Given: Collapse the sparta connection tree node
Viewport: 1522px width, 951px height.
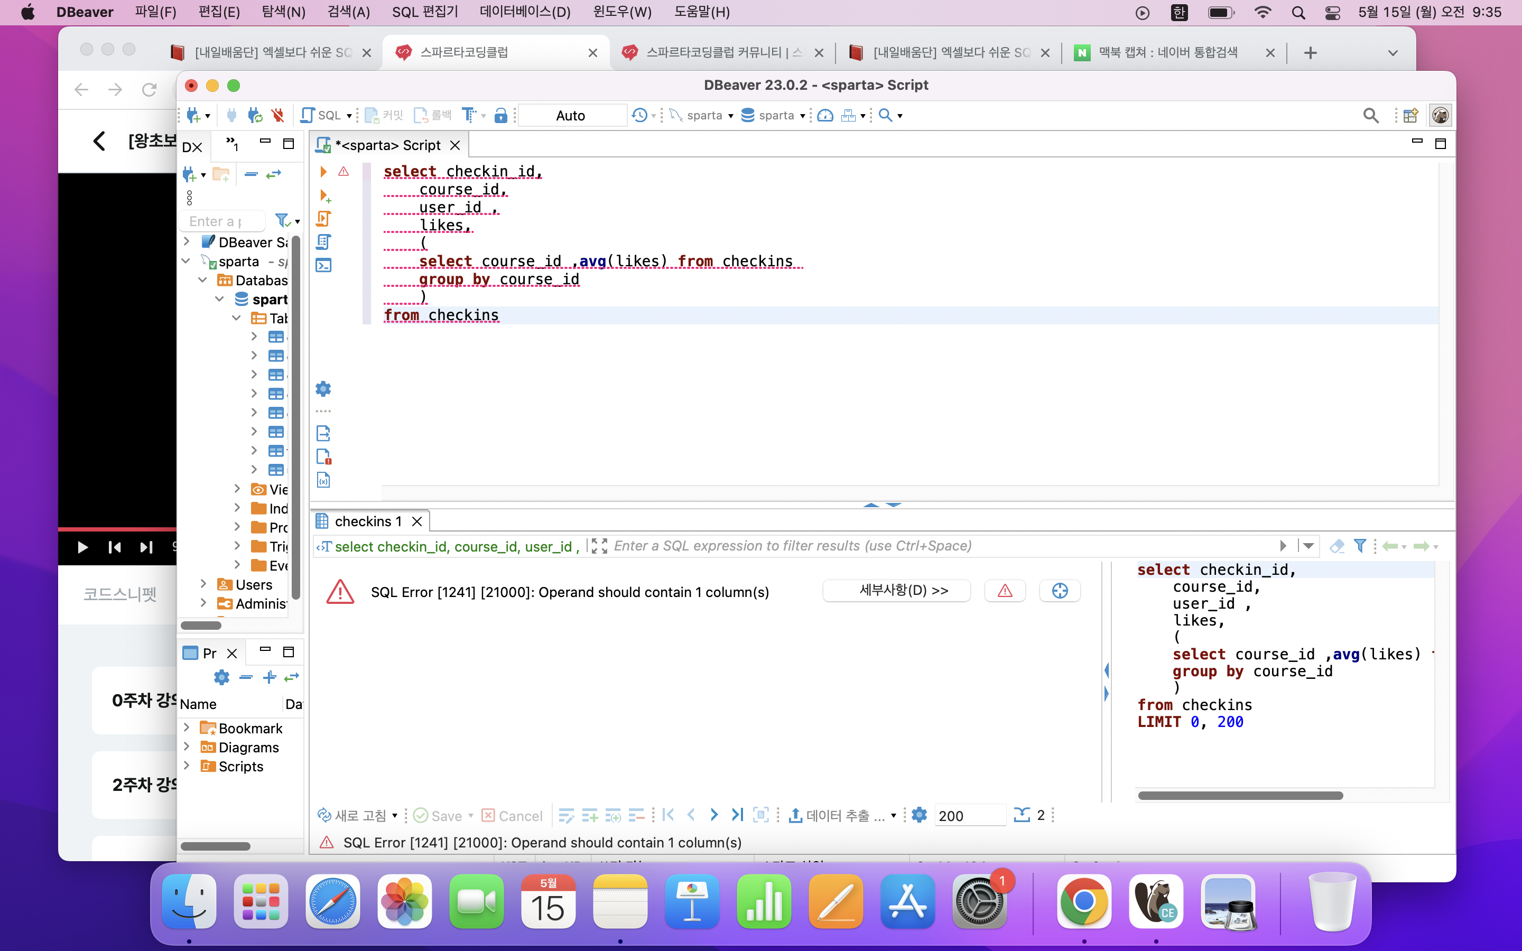Looking at the screenshot, I should (x=186, y=261).
